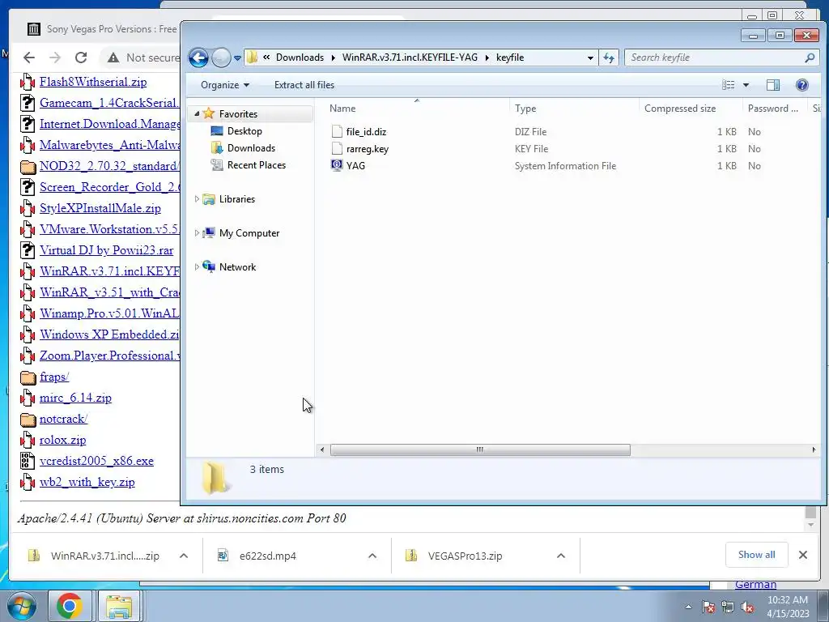Click browser Back arrow in Chrome
Screen dimensions: 829x622
29,58
